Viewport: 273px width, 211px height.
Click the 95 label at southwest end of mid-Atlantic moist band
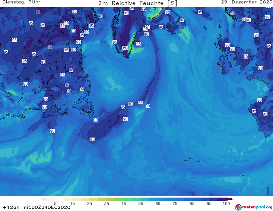coord(92,139)
